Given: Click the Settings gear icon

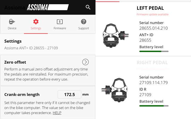Looking at the screenshot, I should pos(36,22).
